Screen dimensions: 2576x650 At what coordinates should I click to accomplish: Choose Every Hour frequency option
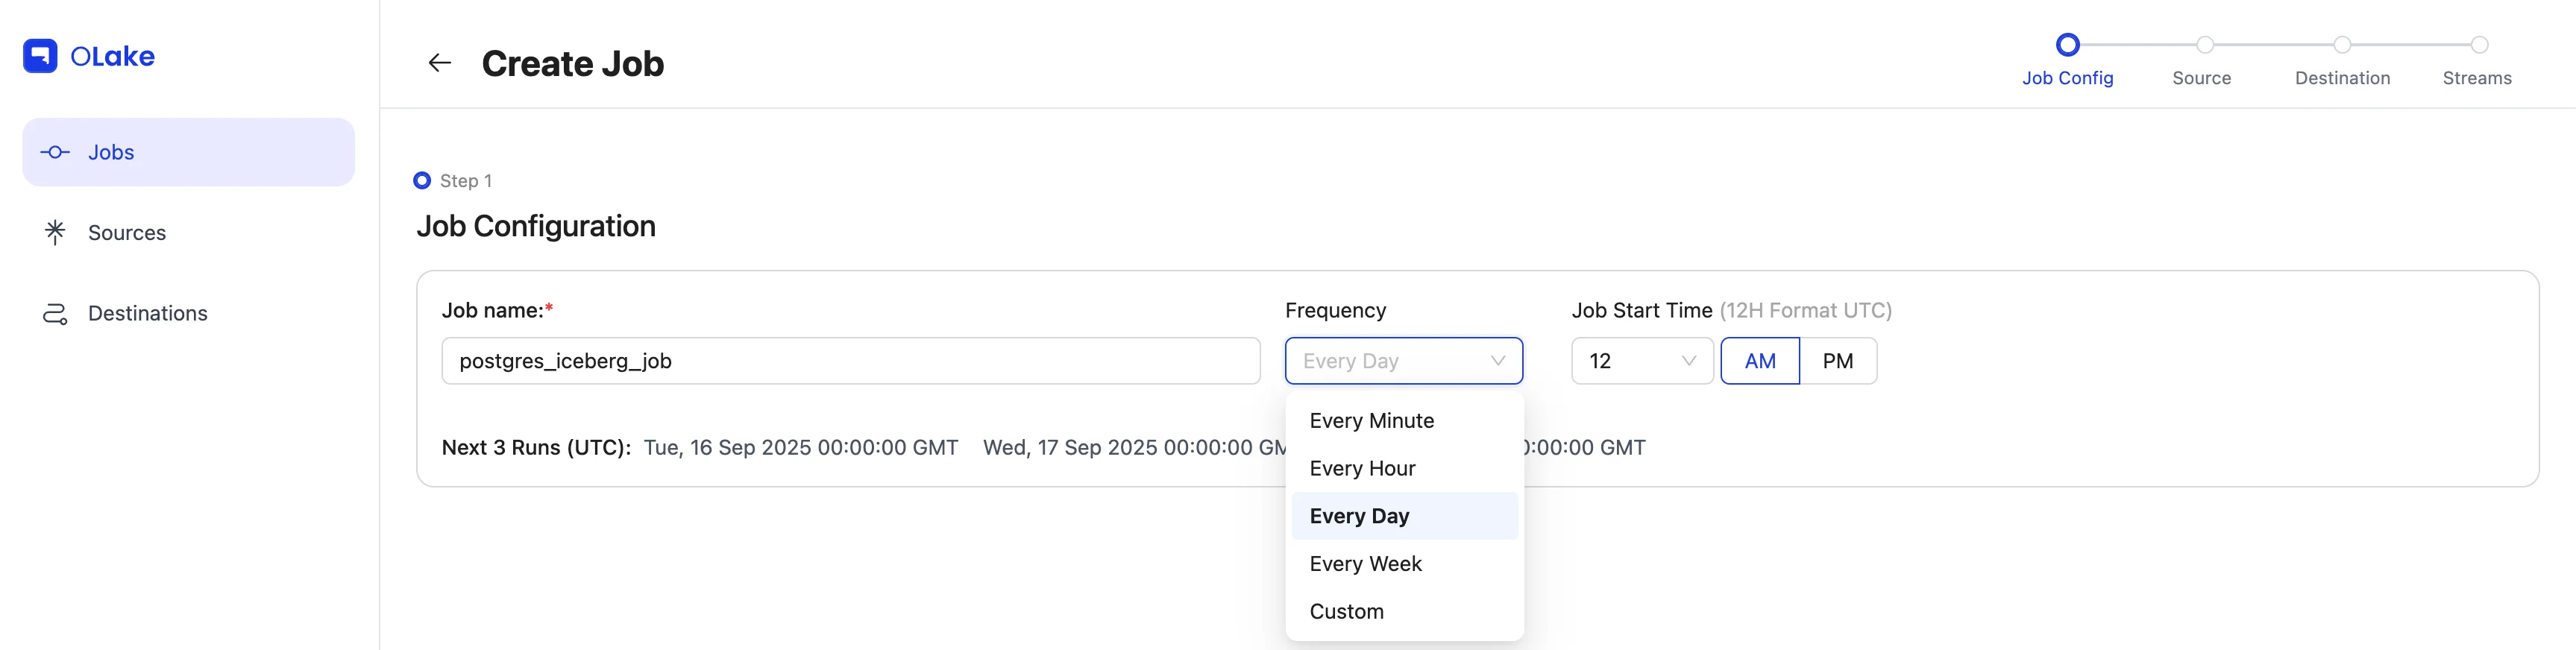pos(1362,469)
